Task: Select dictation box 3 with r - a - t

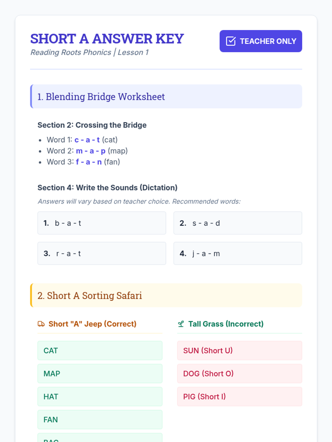Action: [102, 253]
